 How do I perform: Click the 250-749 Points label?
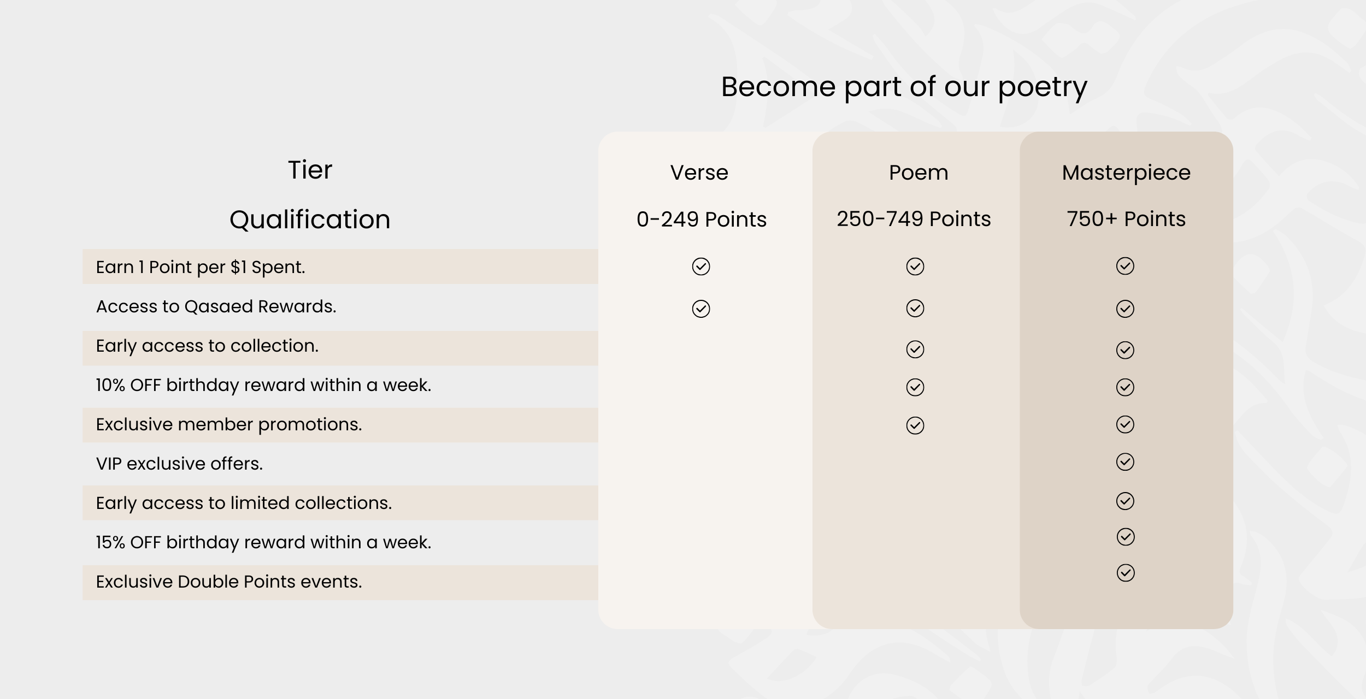tap(914, 219)
